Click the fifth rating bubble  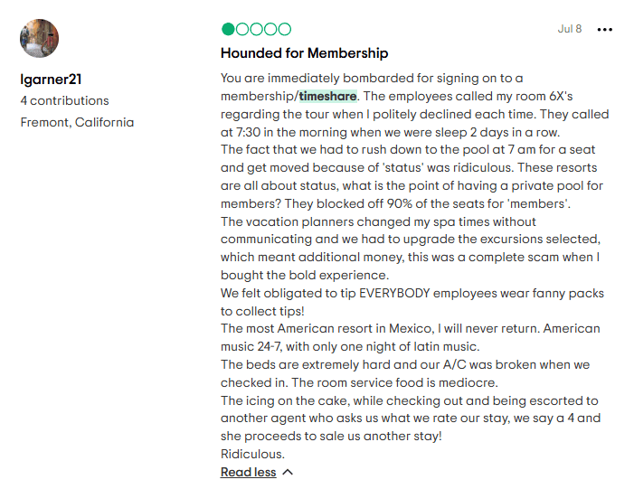(284, 29)
